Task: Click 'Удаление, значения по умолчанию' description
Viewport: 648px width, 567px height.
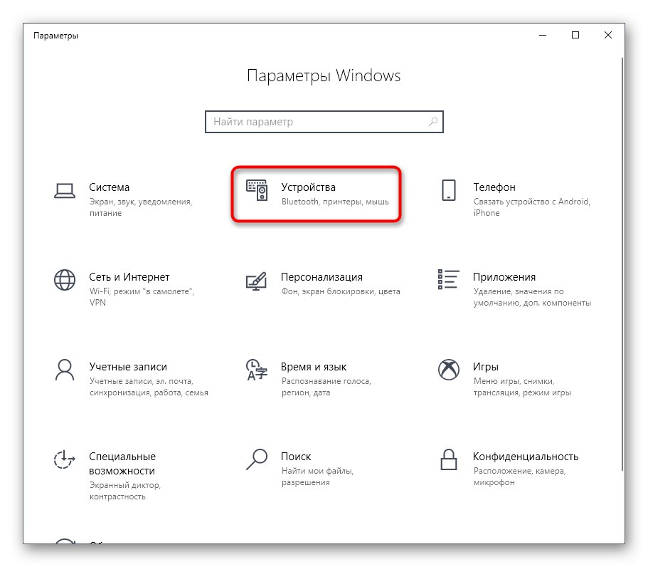Action: 532,297
